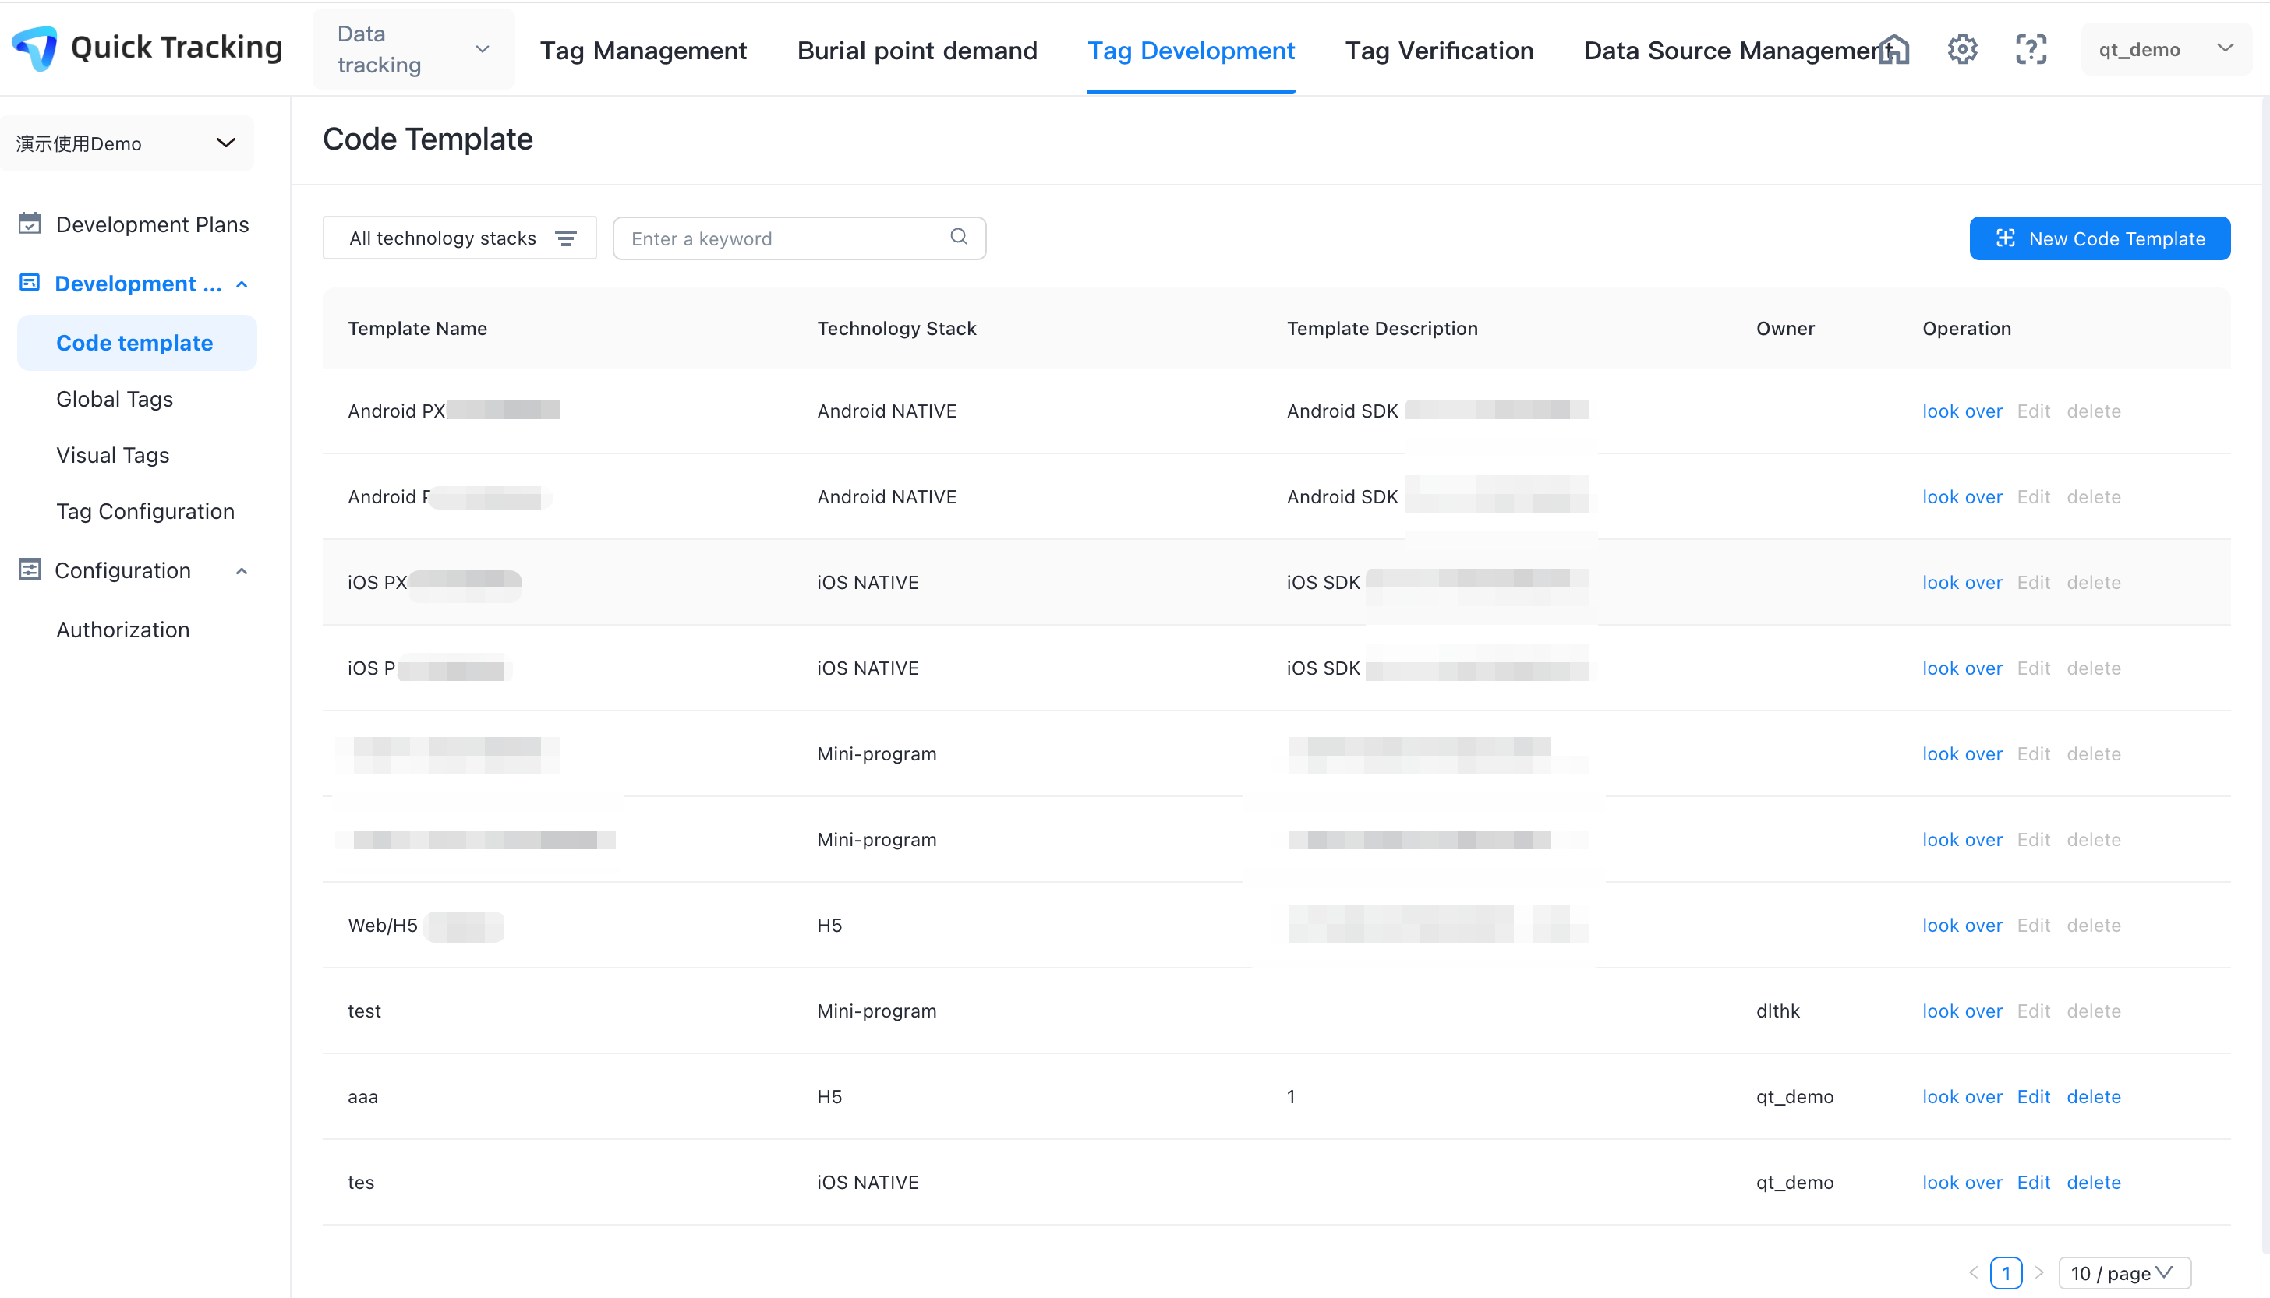Click the New Code Template button
The width and height of the screenshot is (2270, 1298).
[2099, 239]
